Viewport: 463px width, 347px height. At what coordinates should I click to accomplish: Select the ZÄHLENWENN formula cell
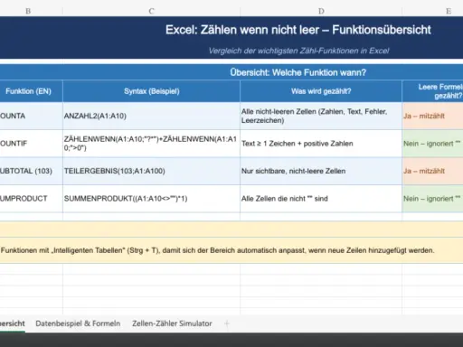151,144
